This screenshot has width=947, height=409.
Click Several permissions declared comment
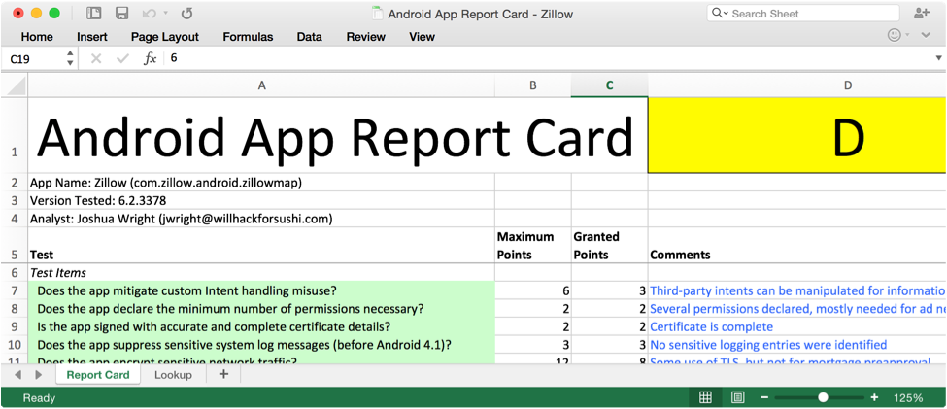click(x=797, y=309)
